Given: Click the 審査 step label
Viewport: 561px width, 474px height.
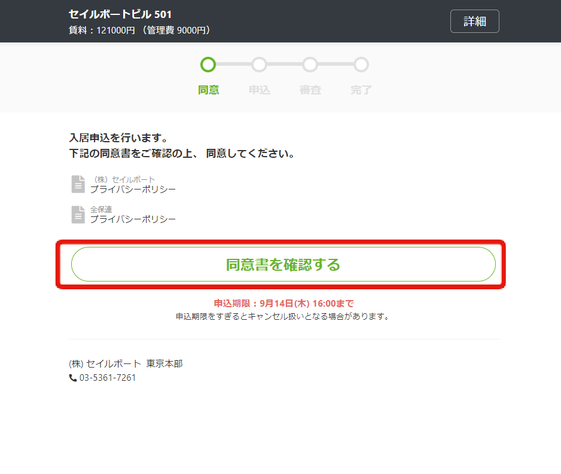Looking at the screenshot, I should (310, 90).
